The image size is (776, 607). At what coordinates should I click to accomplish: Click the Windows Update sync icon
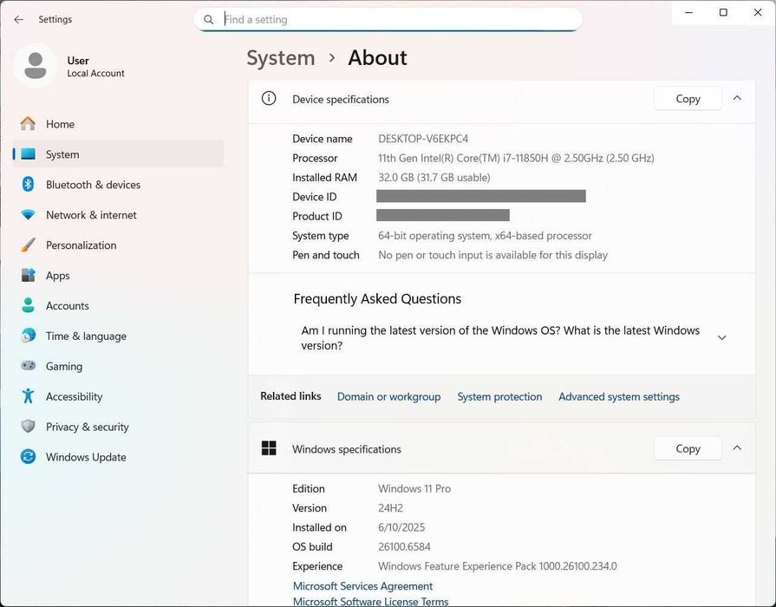click(x=29, y=456)
